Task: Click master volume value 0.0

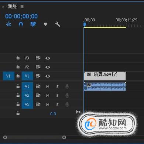Action: click(53, 114)
